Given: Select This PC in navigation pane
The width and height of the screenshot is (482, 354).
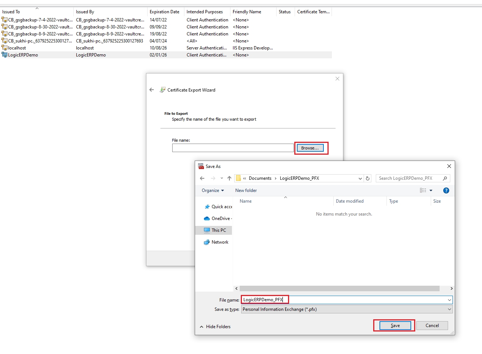Looking at the screenshot, I should (218, 230).
